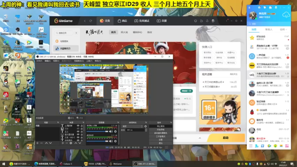Expand chevron beside WeGame 启动 button
The width and height of the screenshot is (297, 167).
click(200, 138)
